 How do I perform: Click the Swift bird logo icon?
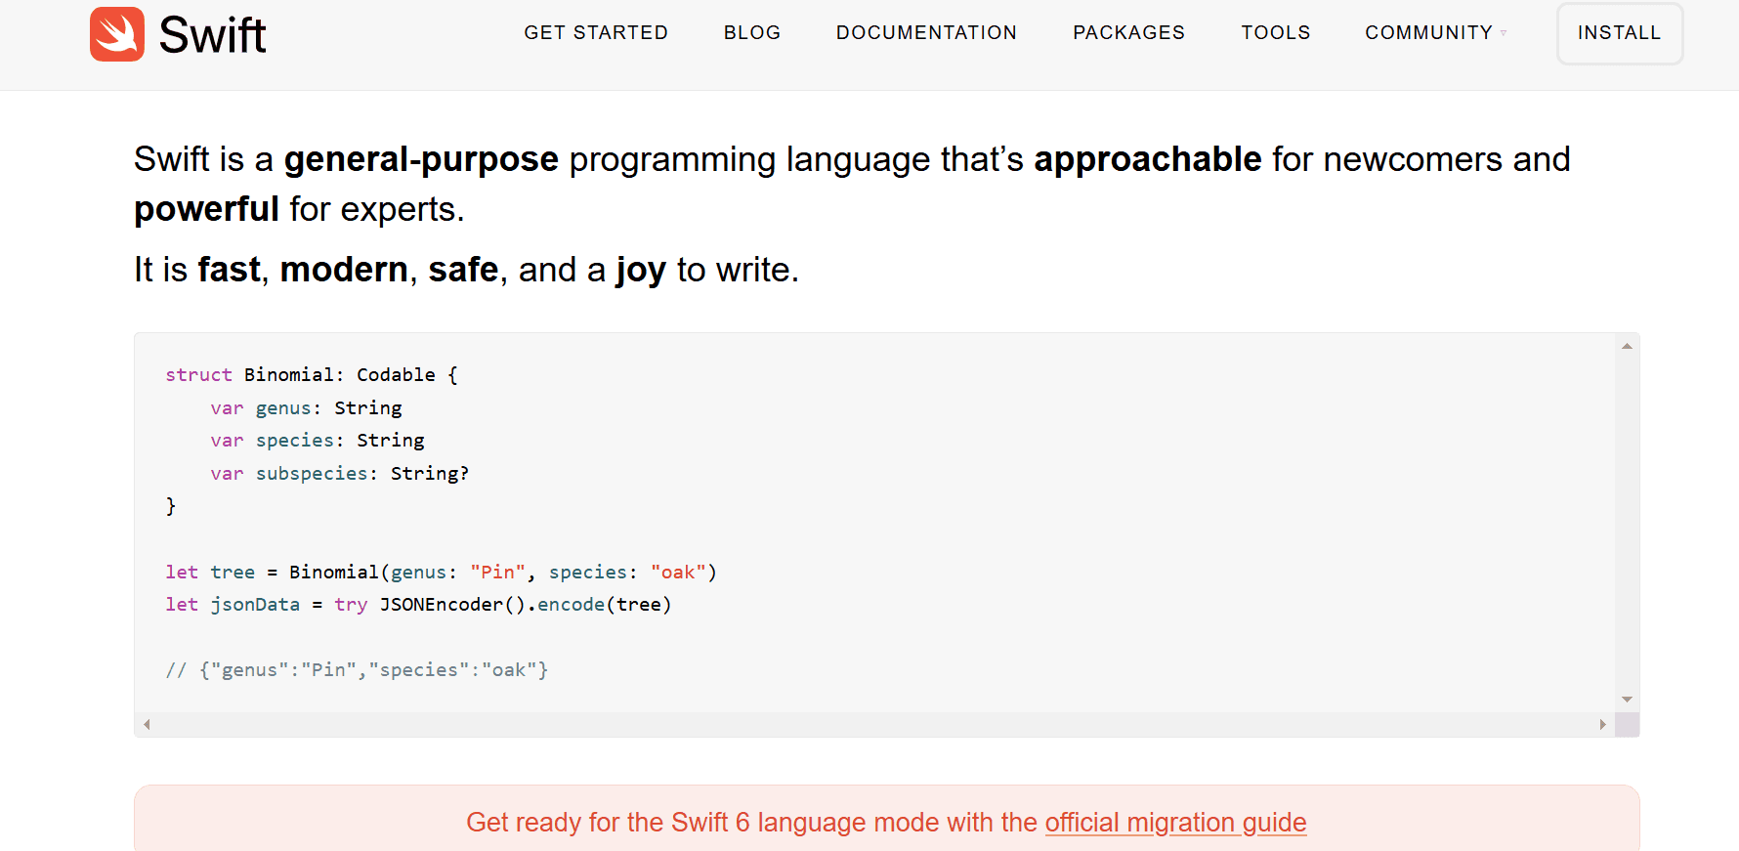point(117,34)
